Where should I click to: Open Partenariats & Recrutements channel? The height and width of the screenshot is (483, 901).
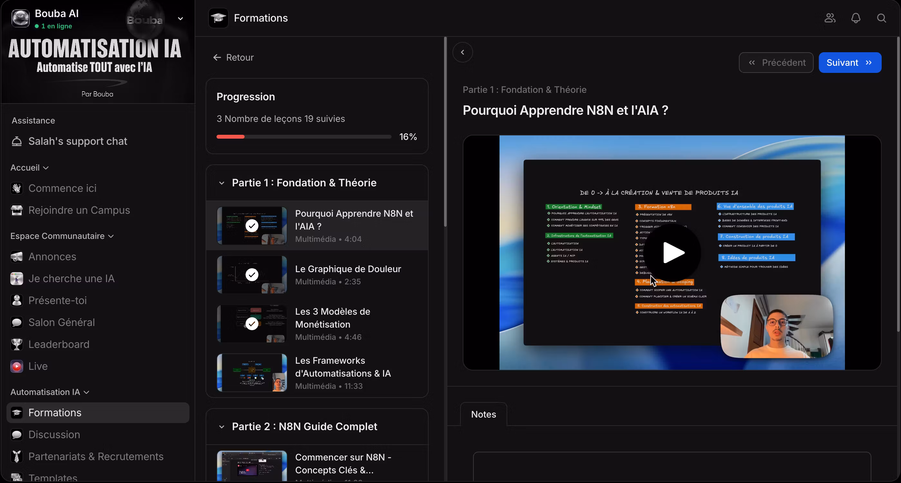[x=98, y=457]
